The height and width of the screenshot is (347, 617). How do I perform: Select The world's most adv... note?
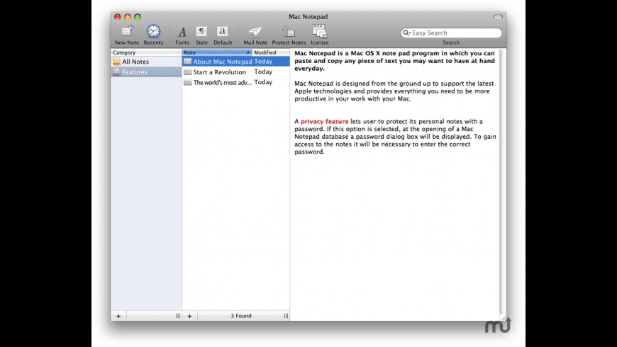point(235,82)
